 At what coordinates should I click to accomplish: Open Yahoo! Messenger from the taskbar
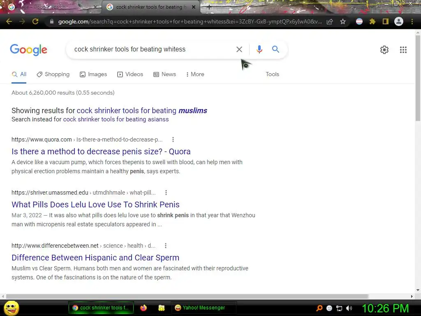point(204,308)
